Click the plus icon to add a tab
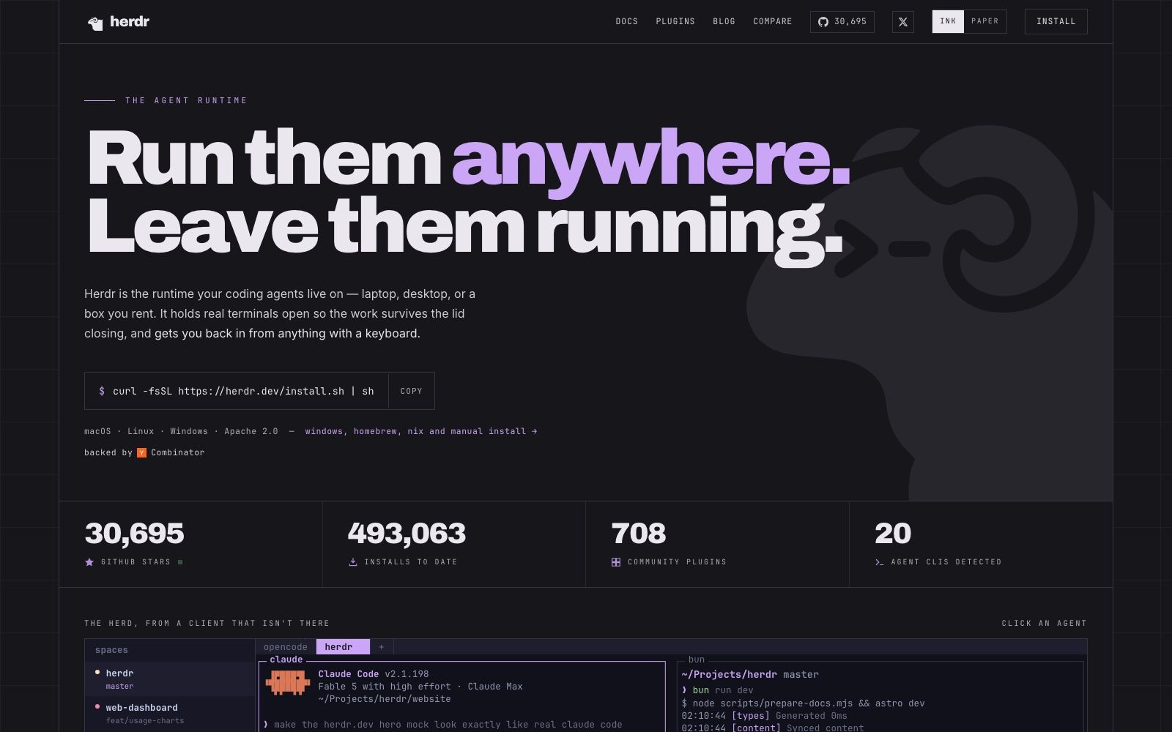Screen dimensions: 1172x732 click(x=382, y=647)
